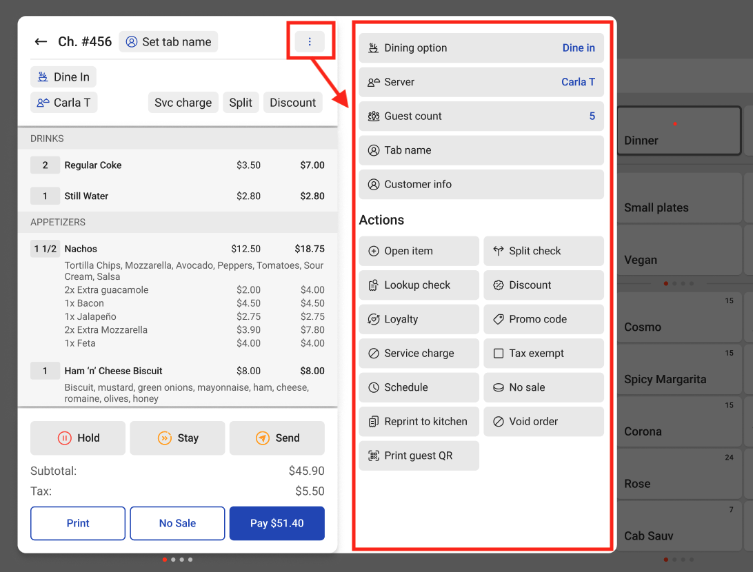Send the order to the kitchen
Viewport: 753px width, 572px height.
(277, 438)
